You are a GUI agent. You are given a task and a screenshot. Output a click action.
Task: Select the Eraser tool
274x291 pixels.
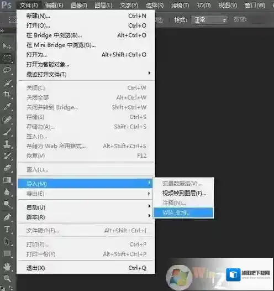click(7, 168)
